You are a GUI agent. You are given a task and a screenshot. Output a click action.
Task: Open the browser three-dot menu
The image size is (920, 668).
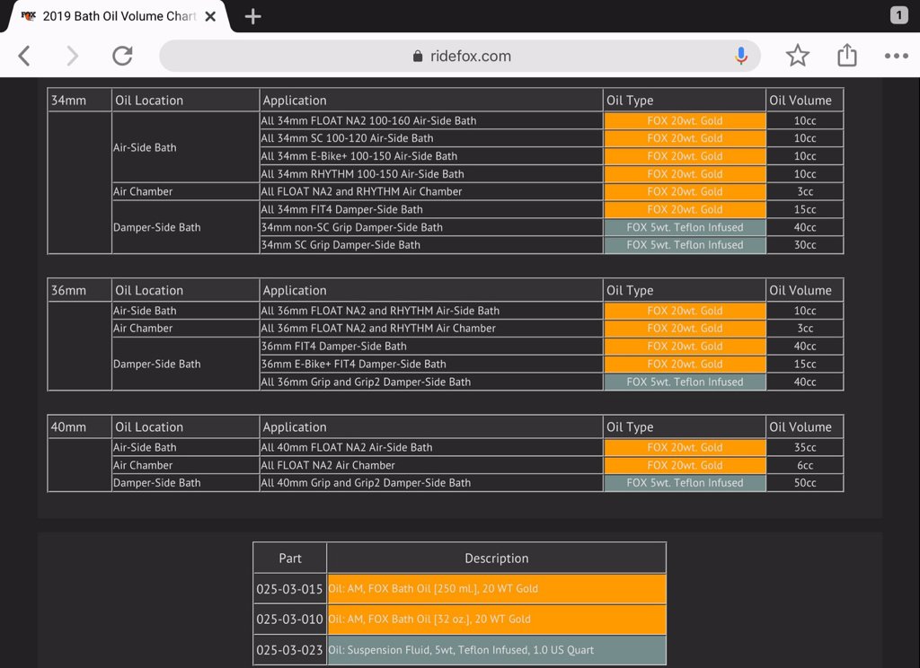[896, 56]
